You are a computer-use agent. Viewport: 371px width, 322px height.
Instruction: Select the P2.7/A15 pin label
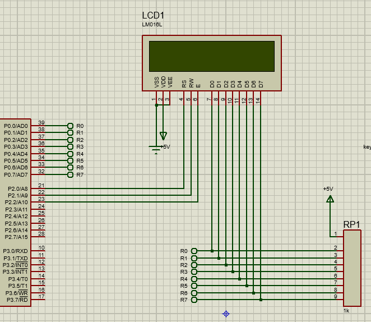pos(16,237)
